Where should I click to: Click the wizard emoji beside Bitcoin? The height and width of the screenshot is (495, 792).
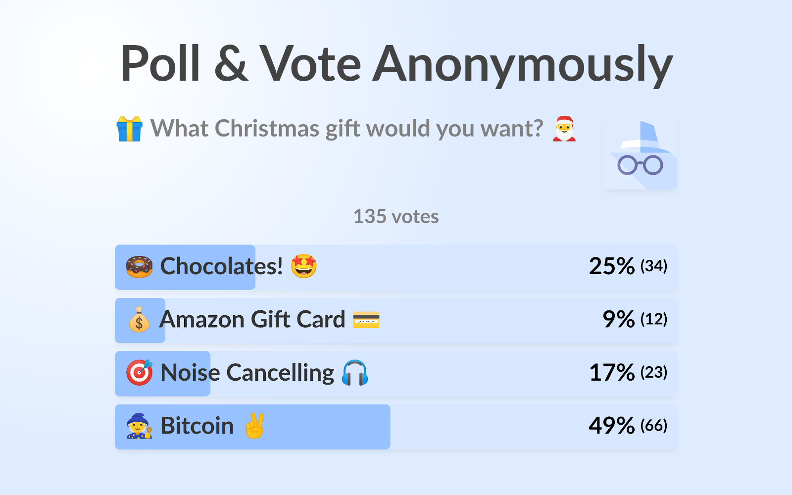point(139,426)
